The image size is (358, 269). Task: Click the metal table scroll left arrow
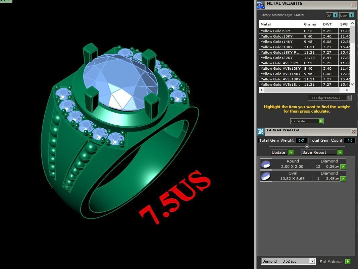click(x=261, y=90)
